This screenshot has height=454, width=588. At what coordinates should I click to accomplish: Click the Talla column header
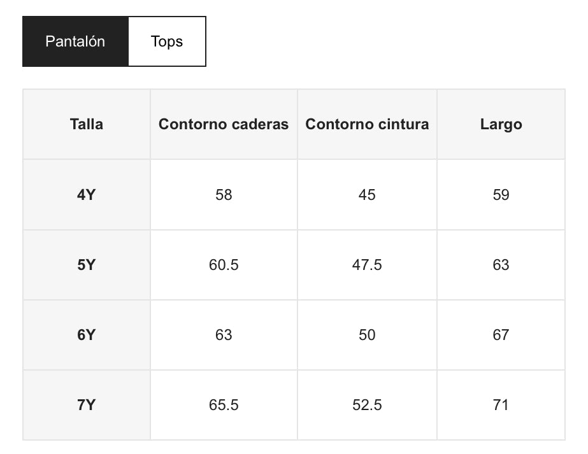[x=87, y=124]
